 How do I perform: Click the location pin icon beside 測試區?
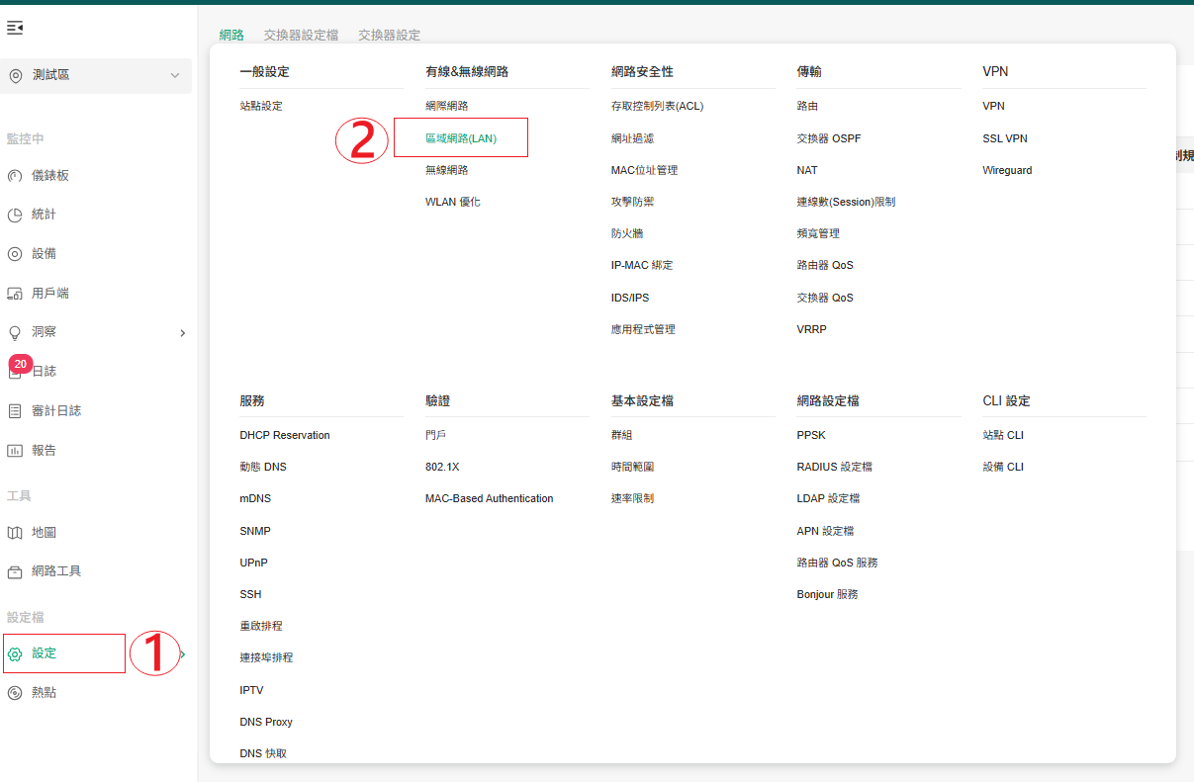tap(15, 75)
